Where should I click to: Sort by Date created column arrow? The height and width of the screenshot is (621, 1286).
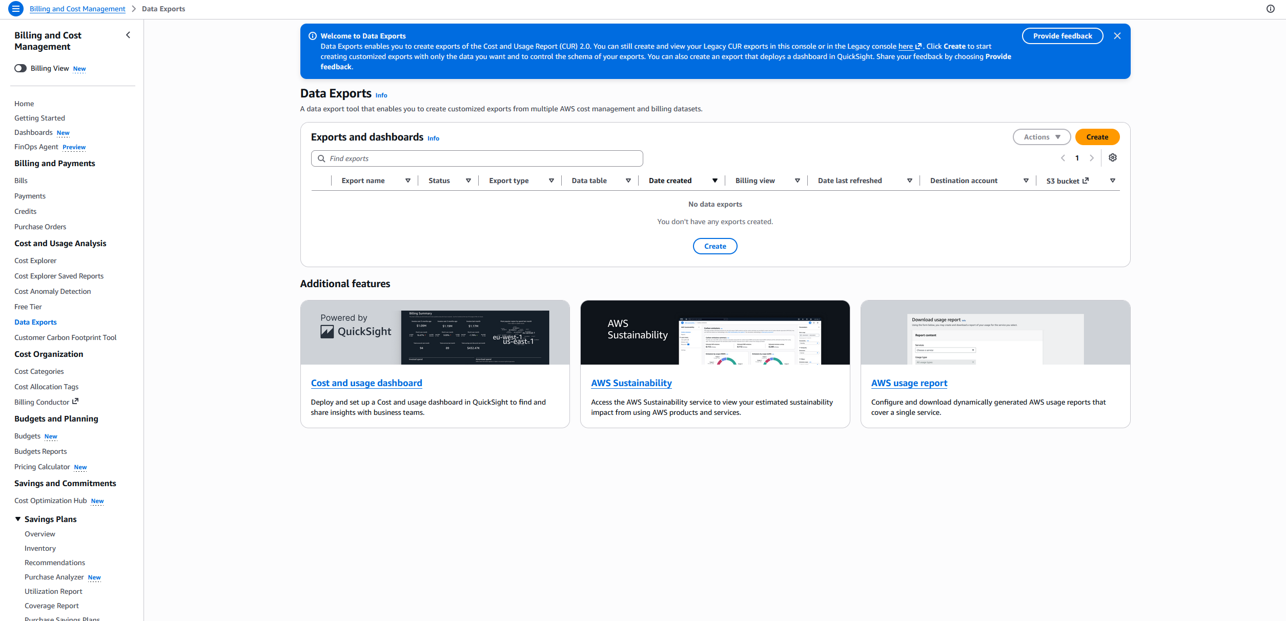pos(715,181)
